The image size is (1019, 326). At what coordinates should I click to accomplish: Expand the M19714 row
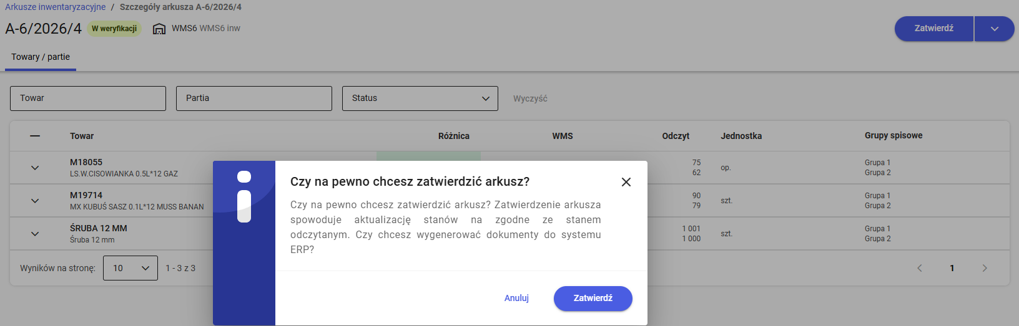tap(35, 201)
